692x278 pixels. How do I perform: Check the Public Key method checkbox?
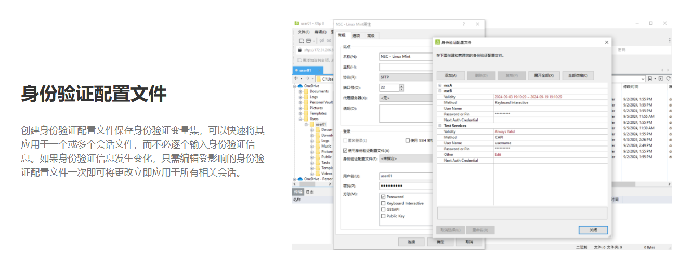383,216
